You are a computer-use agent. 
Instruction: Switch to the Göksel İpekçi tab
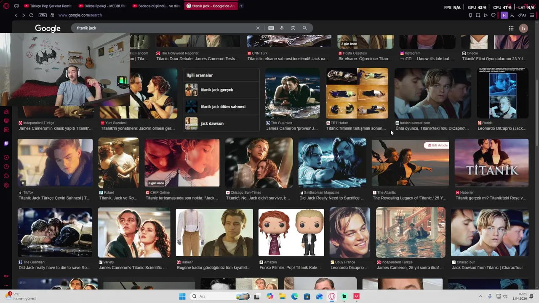(102, 6)
